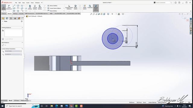Click the Existing Relations list box
This screenshot has height=108, width=193.
tap(14, 33)
